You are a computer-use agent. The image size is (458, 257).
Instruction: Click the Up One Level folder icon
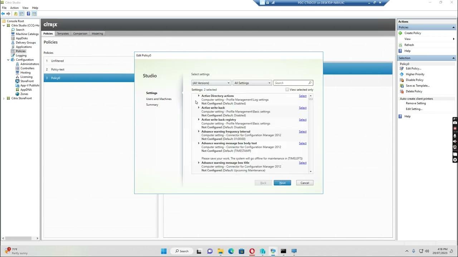point(15,14)
